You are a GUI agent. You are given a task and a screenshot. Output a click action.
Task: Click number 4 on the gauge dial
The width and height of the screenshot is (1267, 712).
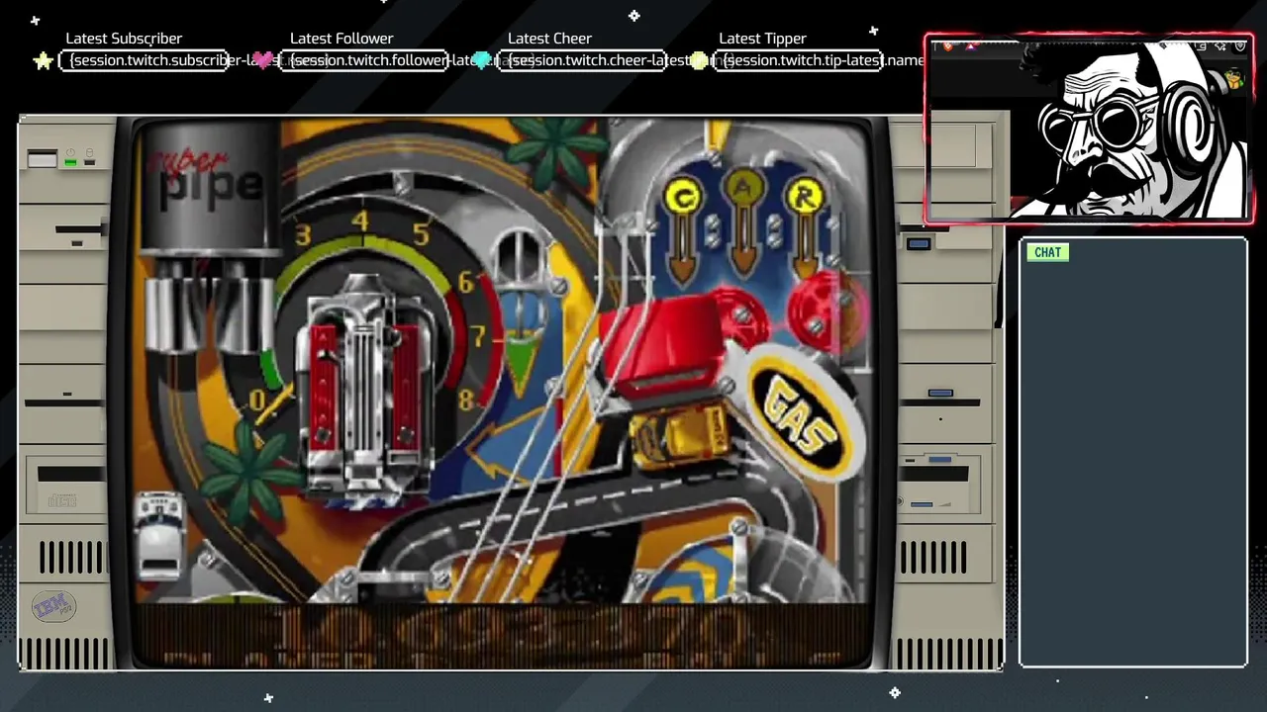(x=360, y=222)
